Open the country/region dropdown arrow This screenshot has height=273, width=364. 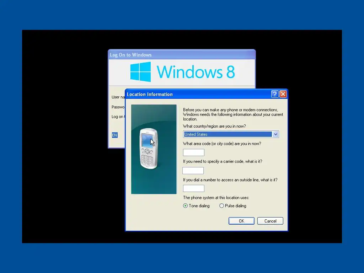(275, 134)
